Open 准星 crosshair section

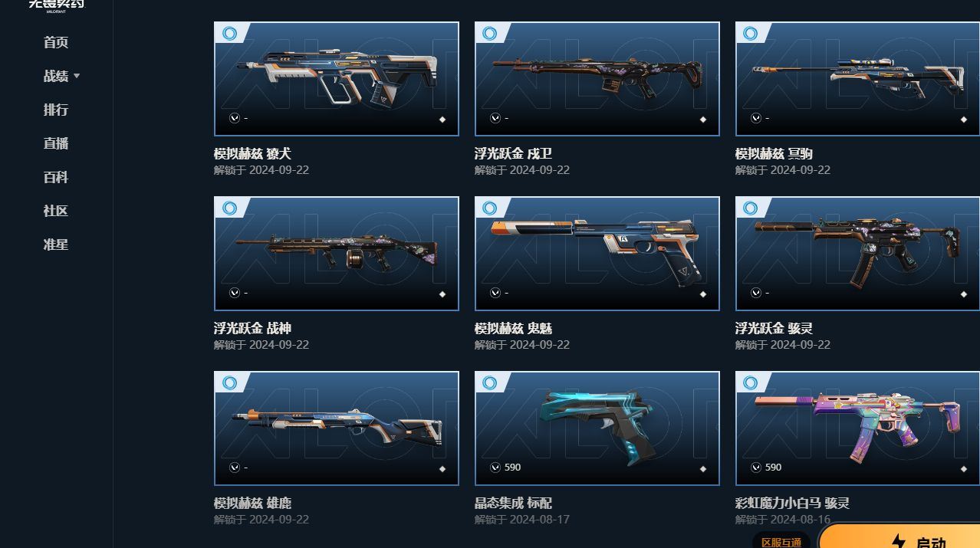56,244
